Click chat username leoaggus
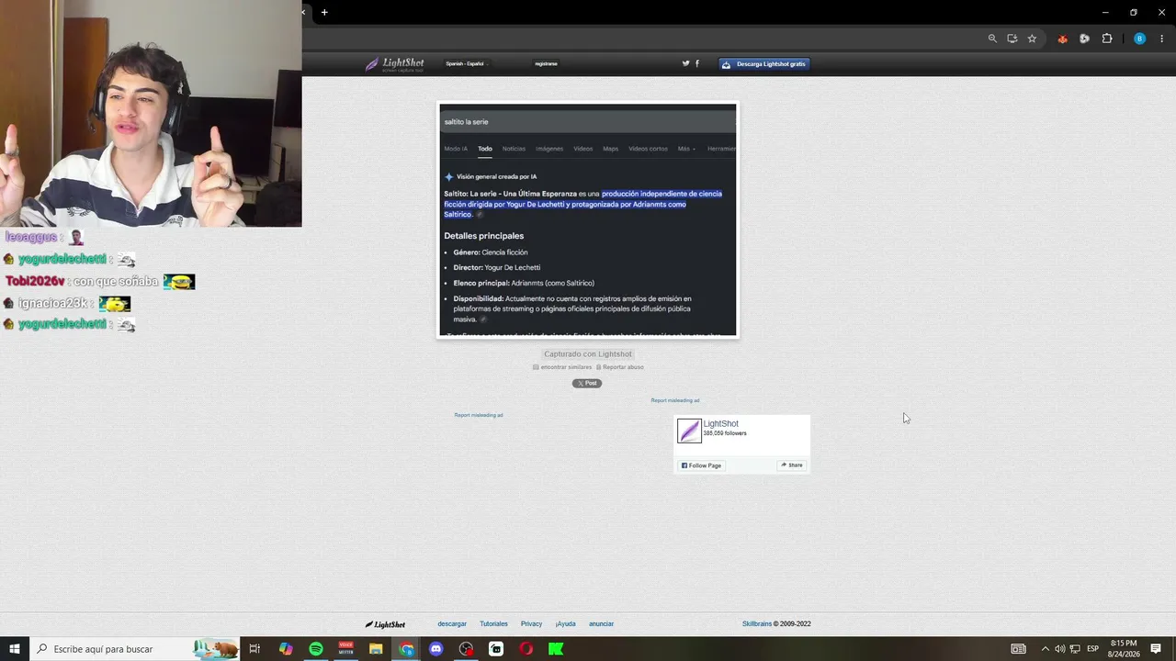The width and height of the screenshot is (1176, 661). 30,237
